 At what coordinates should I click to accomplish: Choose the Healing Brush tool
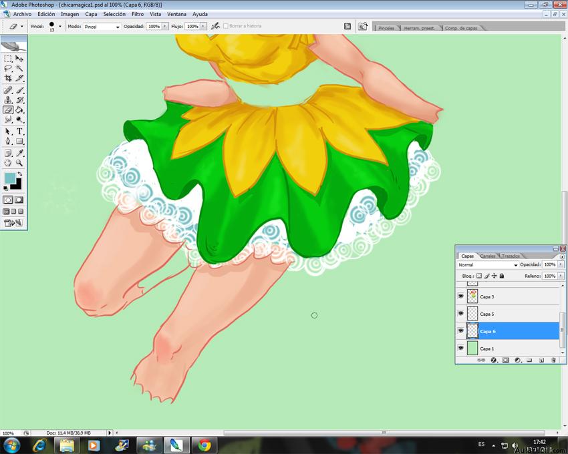click(8, 90)
